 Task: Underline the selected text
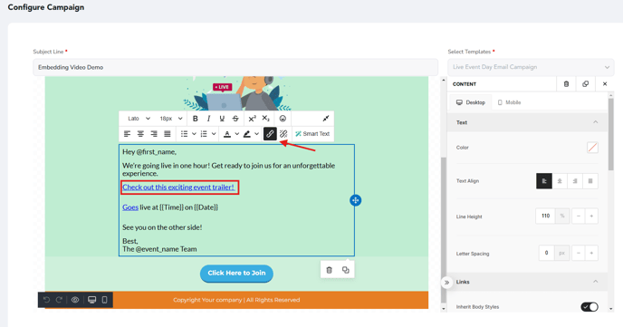(222, 119)
